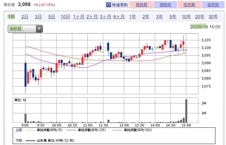Click the current price 3,098

pyautogui.click(x=24, y=5)
